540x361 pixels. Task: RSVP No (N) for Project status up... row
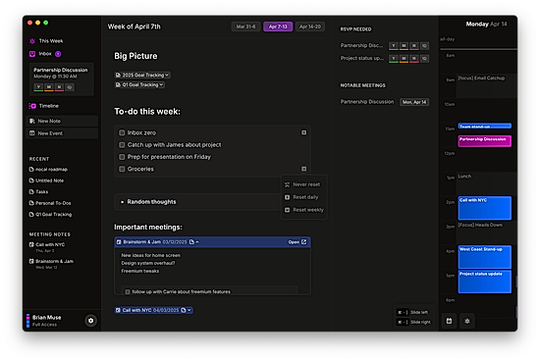pyautogui.click(x=414, y=59)
